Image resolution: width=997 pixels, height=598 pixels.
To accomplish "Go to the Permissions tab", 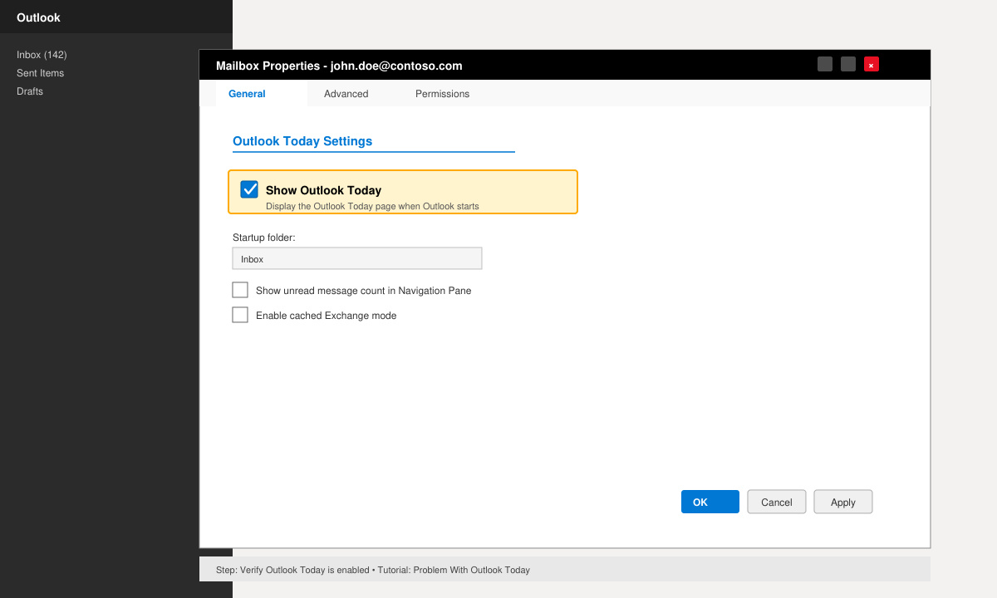I will click(443, 94).
